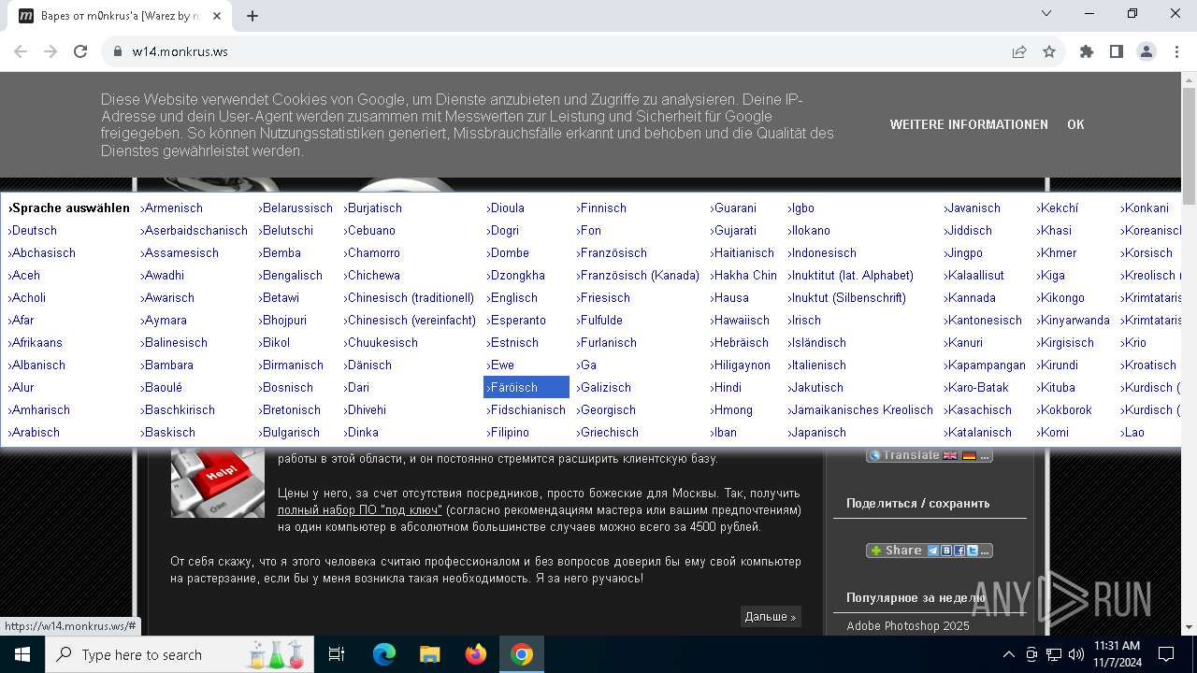Go back to the previous page
The image size is (1197, 673).
pos(21,51)
